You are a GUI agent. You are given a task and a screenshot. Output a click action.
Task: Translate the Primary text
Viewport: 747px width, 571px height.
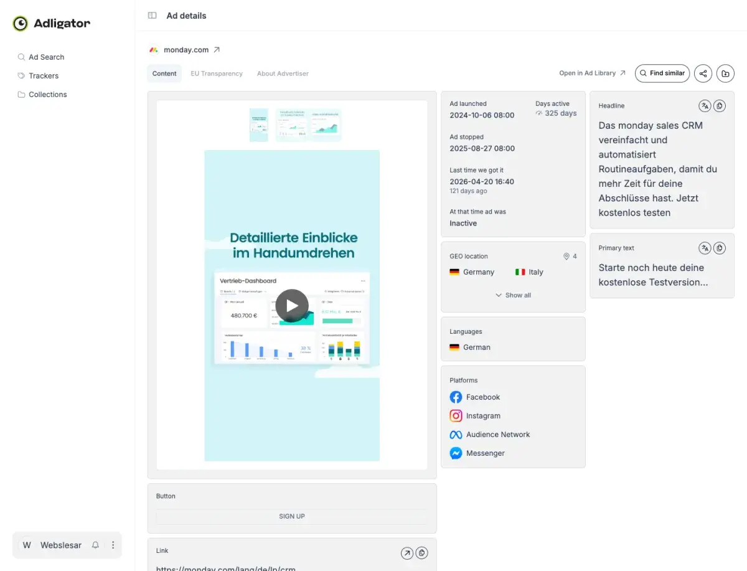coord(705,248)
